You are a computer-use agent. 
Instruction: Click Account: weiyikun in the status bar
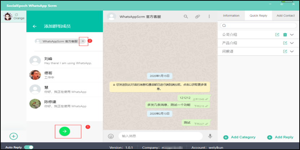(x=207, y=147)
